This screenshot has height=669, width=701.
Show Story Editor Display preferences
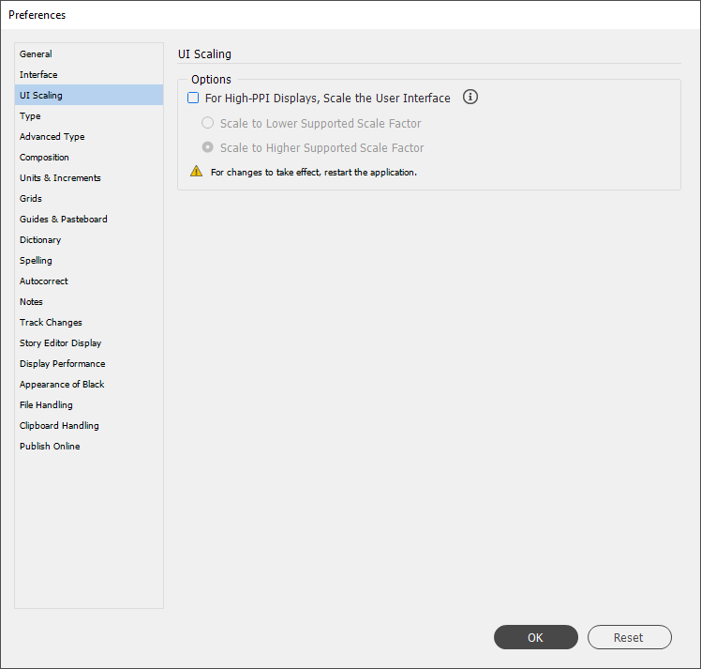[x=89, y=342]
